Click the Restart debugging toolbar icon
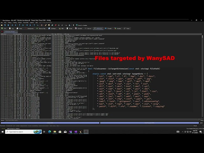The image size is (204, 153). point(5,25)
